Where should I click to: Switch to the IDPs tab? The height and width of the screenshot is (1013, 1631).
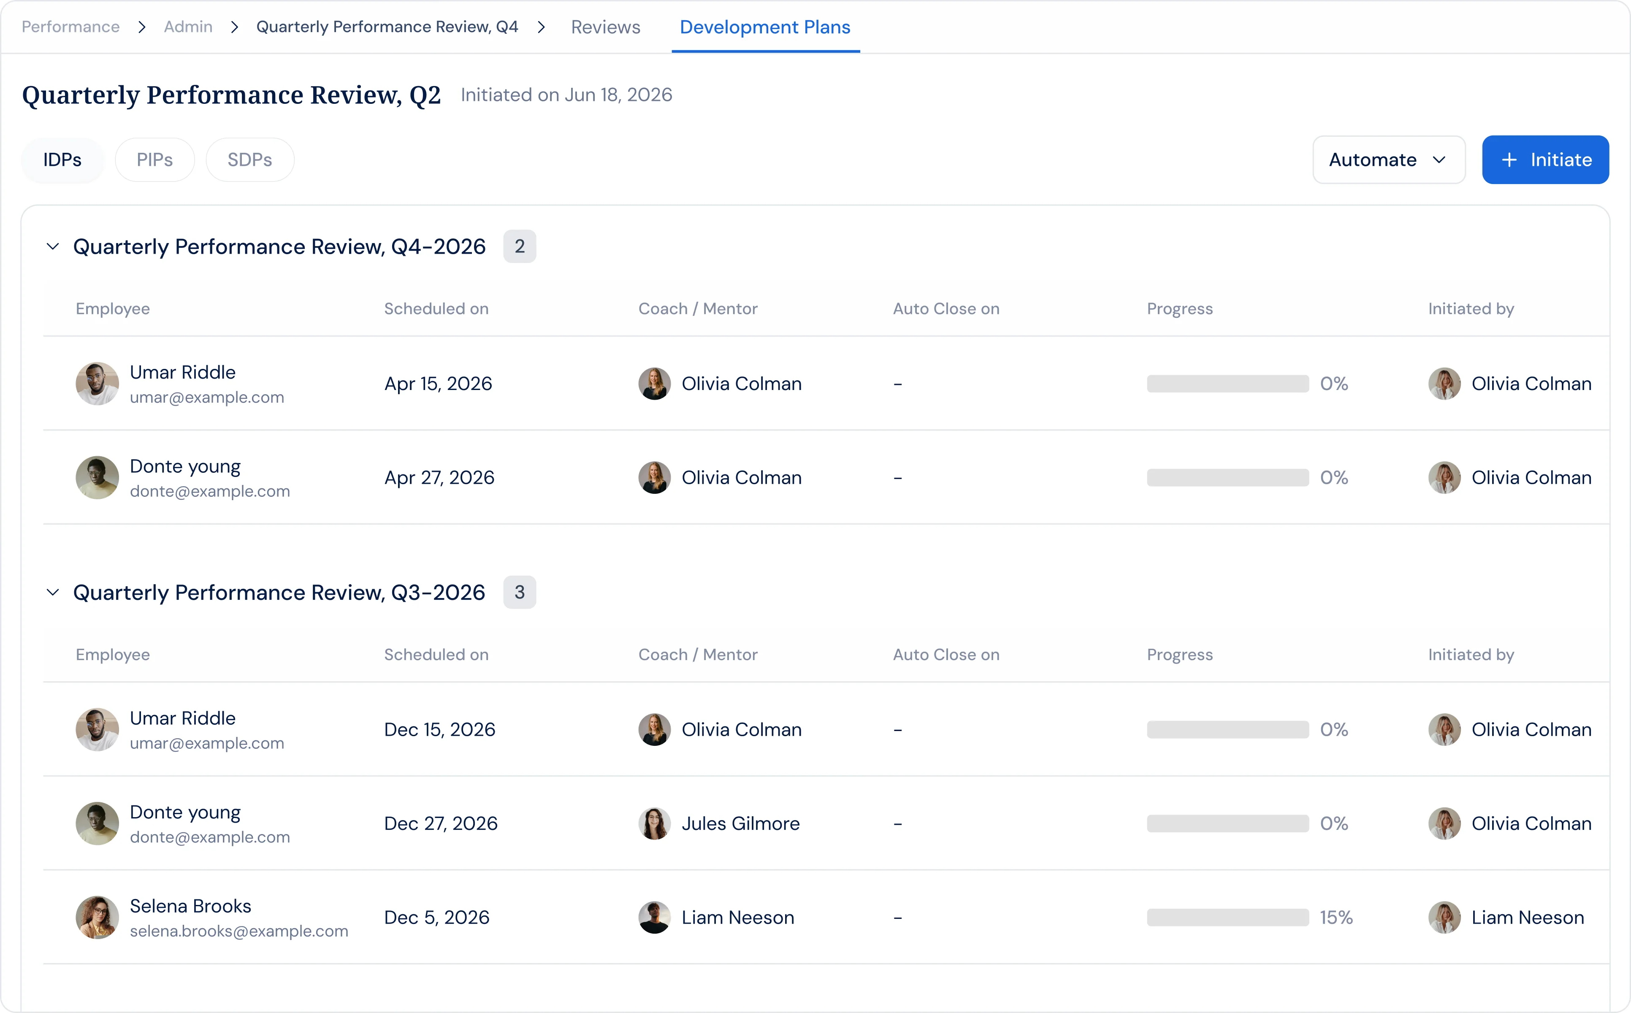(62, 160)
